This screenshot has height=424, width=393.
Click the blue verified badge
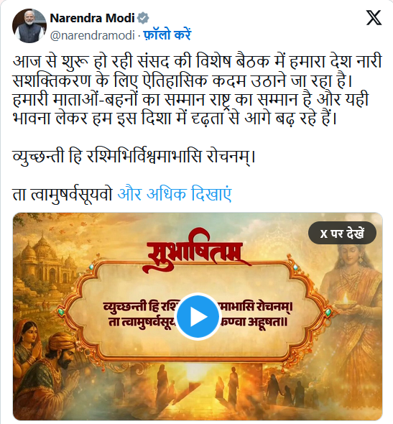[x=143, y=18]
